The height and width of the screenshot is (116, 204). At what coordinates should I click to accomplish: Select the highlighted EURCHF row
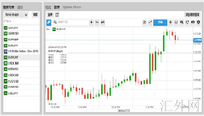pos(22,57)
